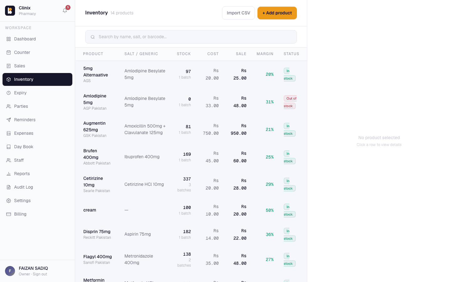Click the Reports bar-chart icon
Image resolution: width=451 pixels, height=282 pixels.
[x=9, y=174]
